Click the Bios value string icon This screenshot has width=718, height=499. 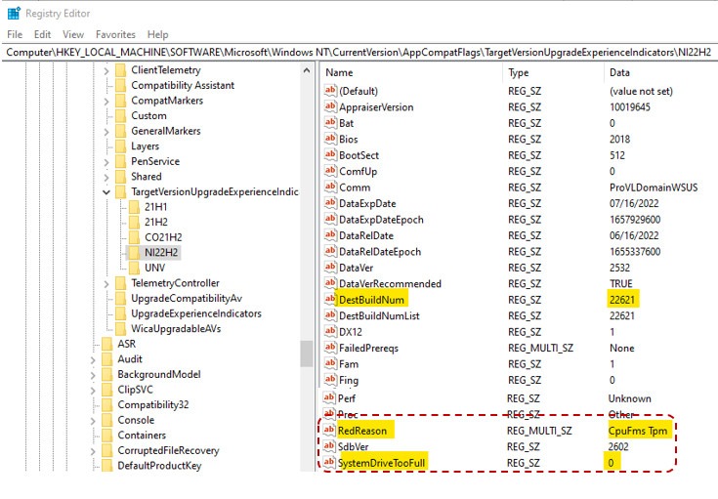click(330, 139)
